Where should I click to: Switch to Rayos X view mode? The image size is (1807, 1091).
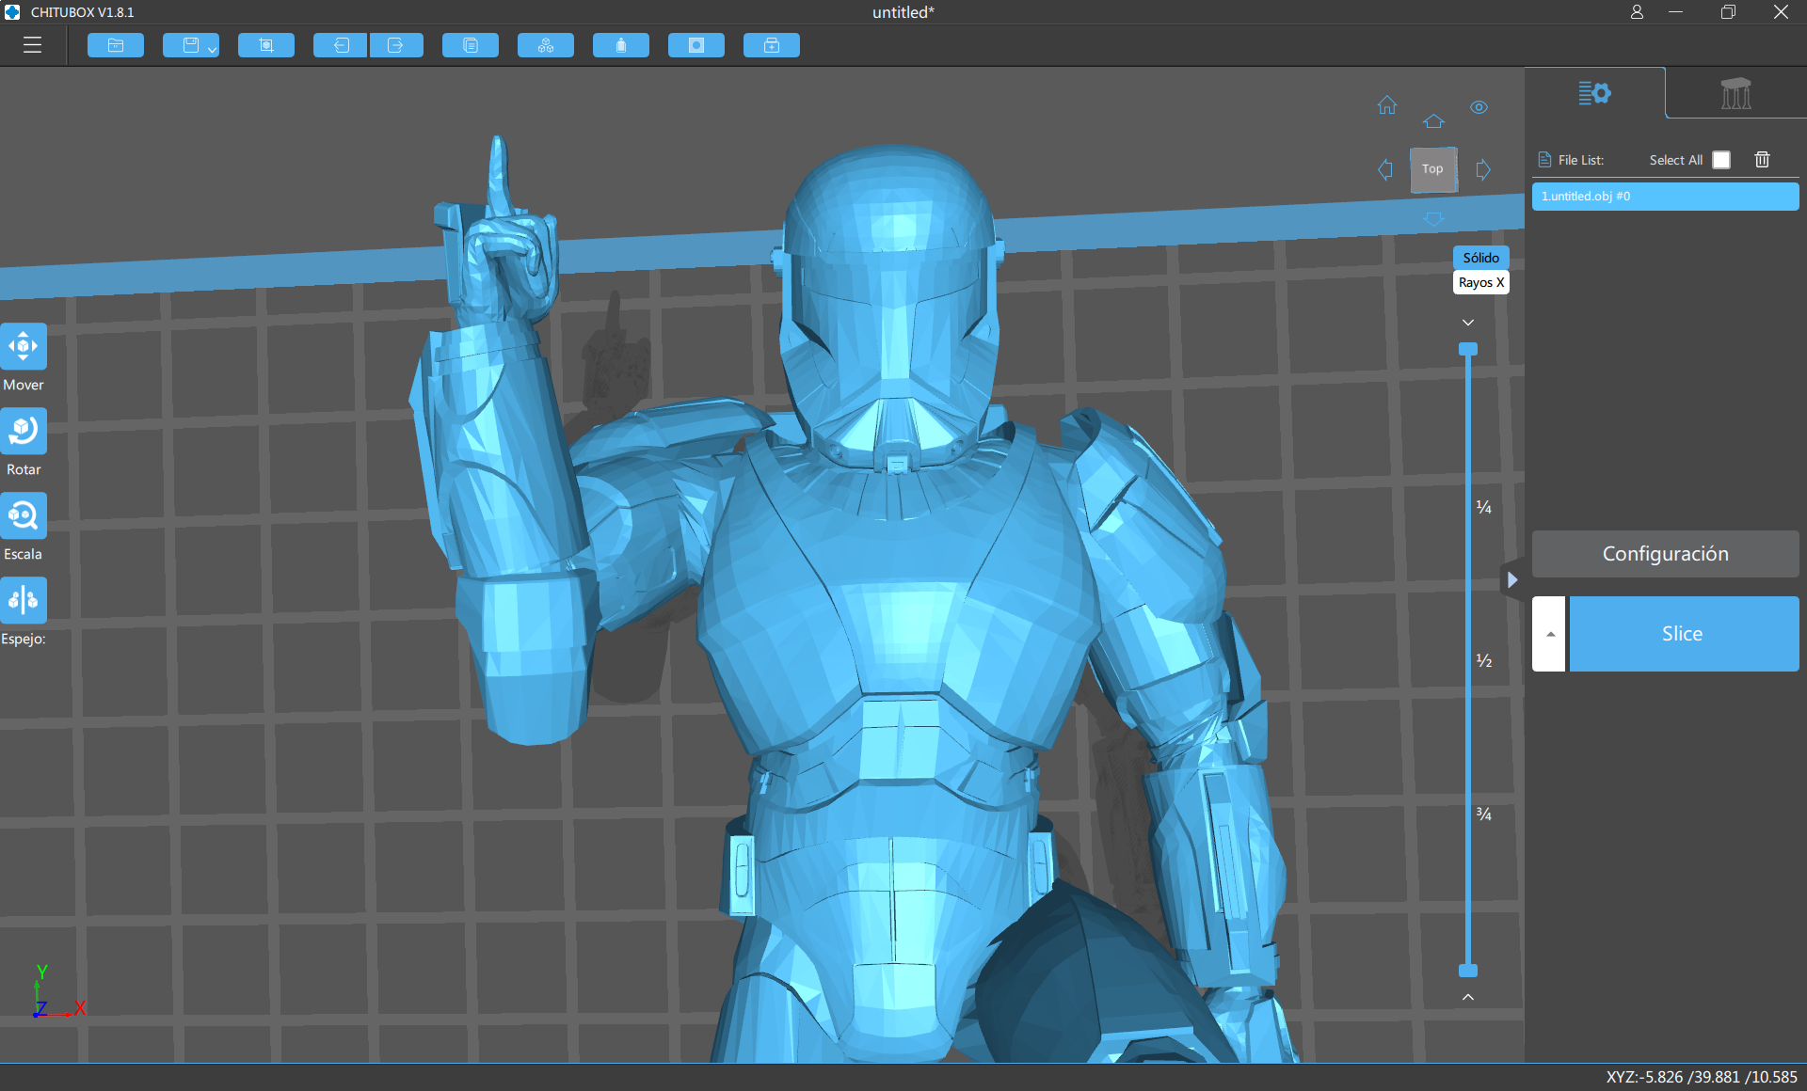pos(1480,282)
